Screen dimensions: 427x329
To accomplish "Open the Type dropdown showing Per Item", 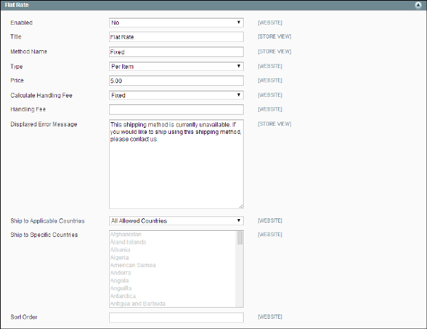I will (176, 66).
